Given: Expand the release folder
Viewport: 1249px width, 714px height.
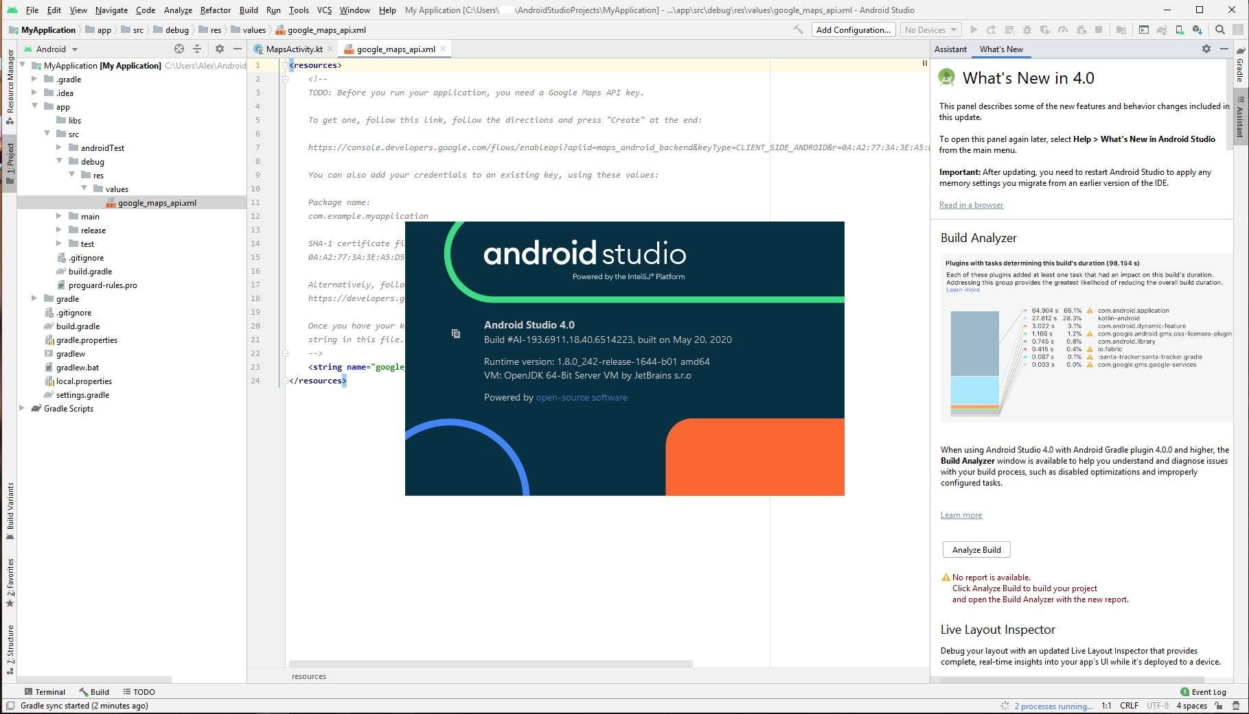Looking at the screenshot, I should [59, 230].
